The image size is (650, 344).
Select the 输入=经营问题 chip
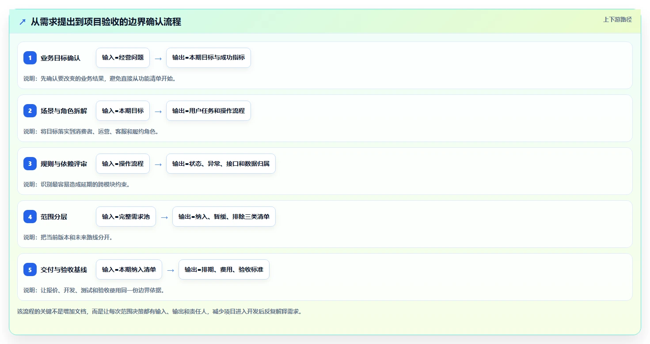pos(123,58)
